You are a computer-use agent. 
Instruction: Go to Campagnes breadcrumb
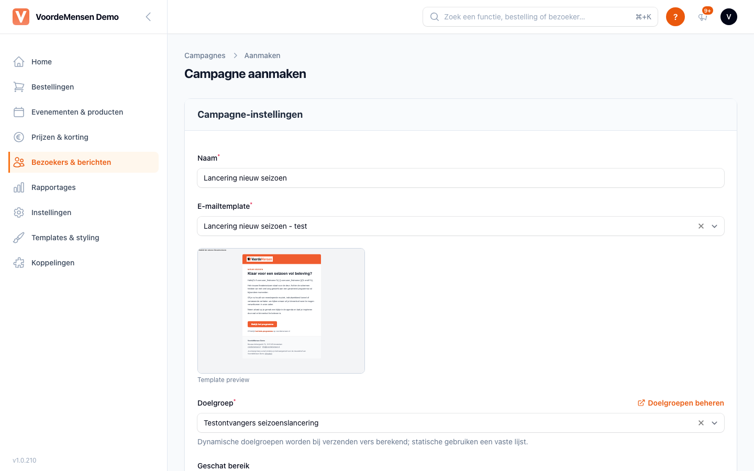click(205, 55)
